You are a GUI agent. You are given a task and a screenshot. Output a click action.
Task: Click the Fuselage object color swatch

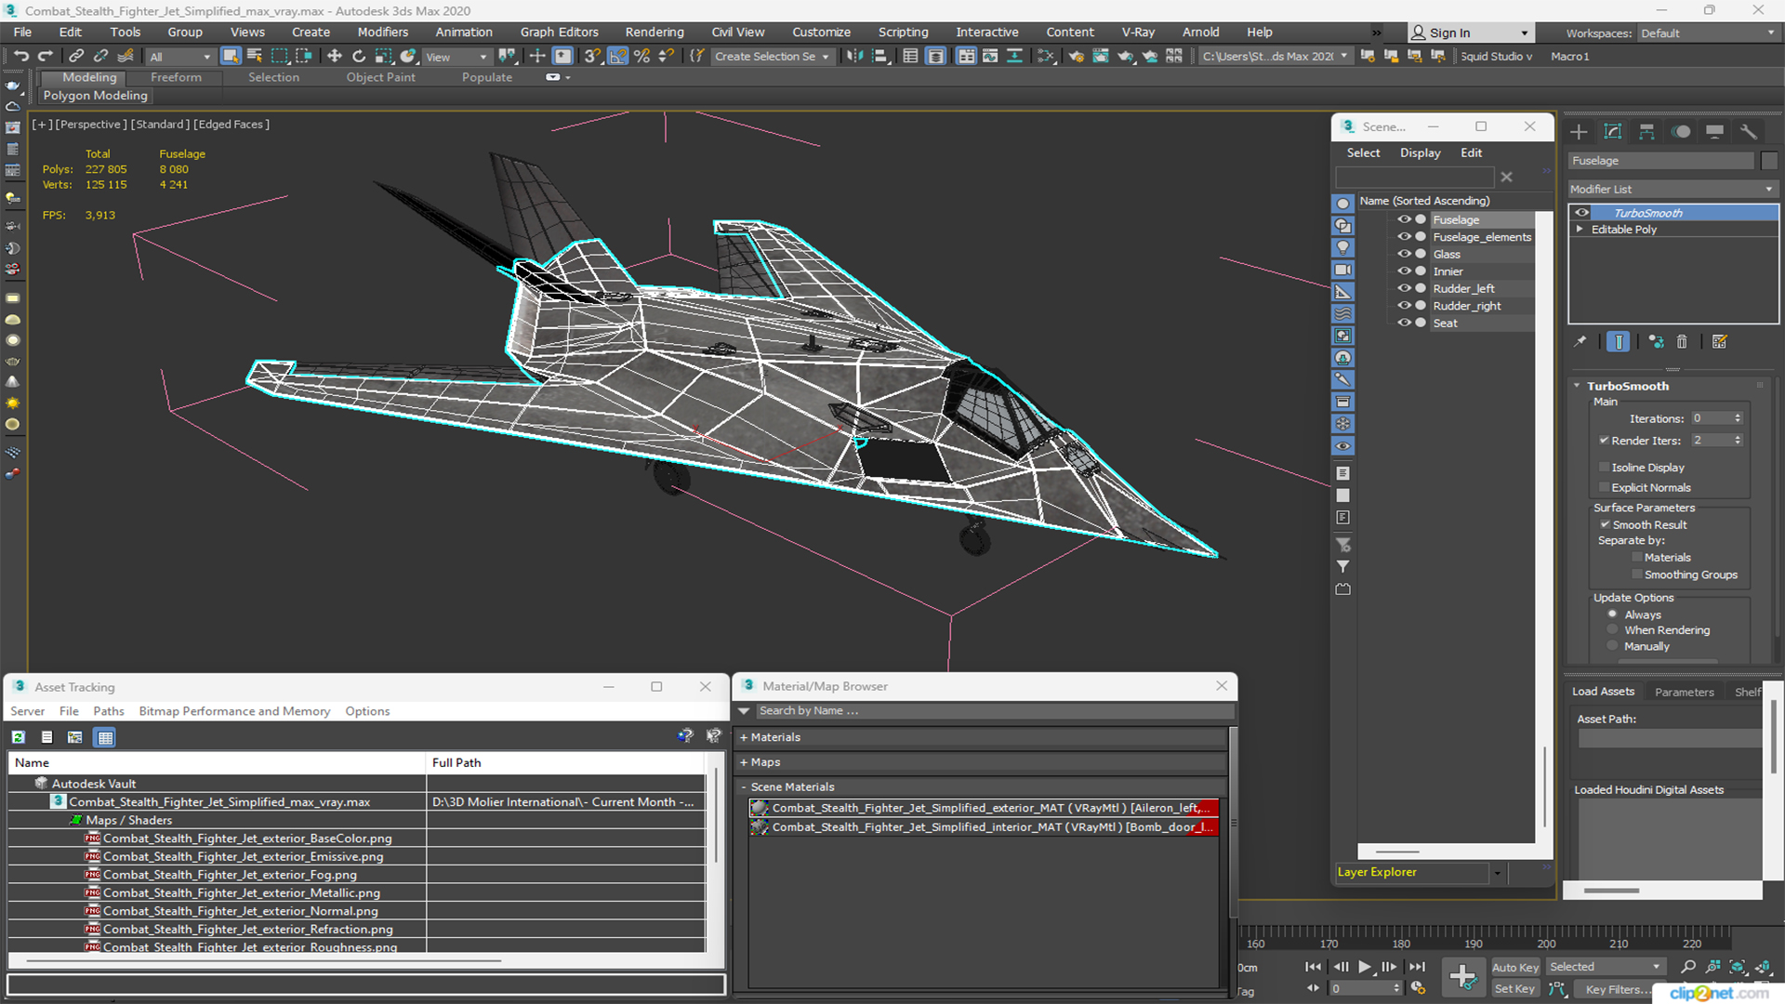(1769, 161)
